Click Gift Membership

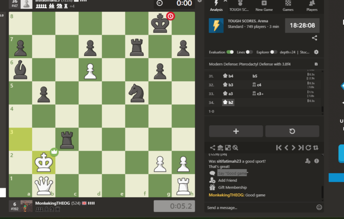pyautogui.click(x=232, y=187)
